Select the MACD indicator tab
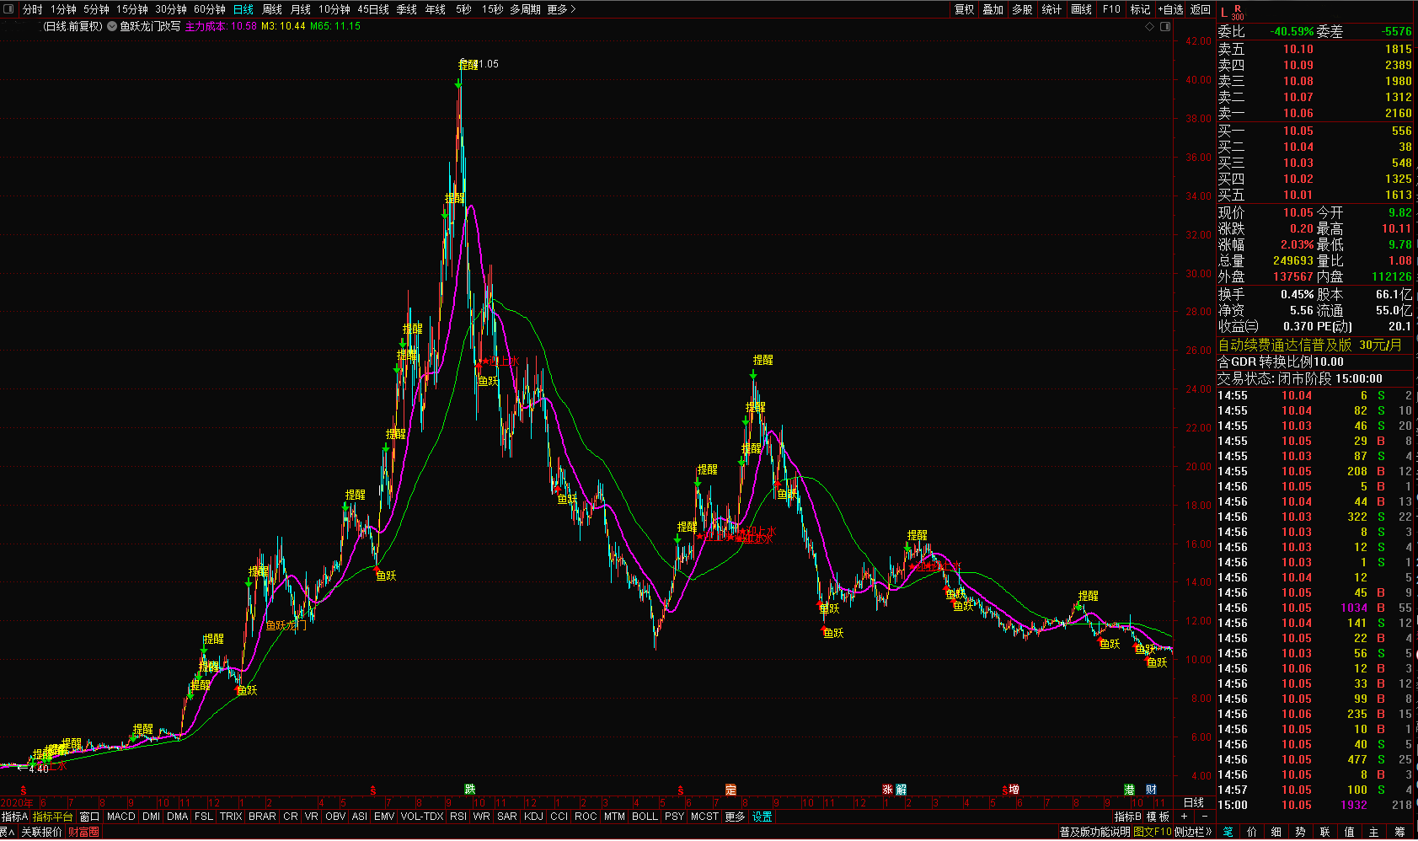 [120, 817]
